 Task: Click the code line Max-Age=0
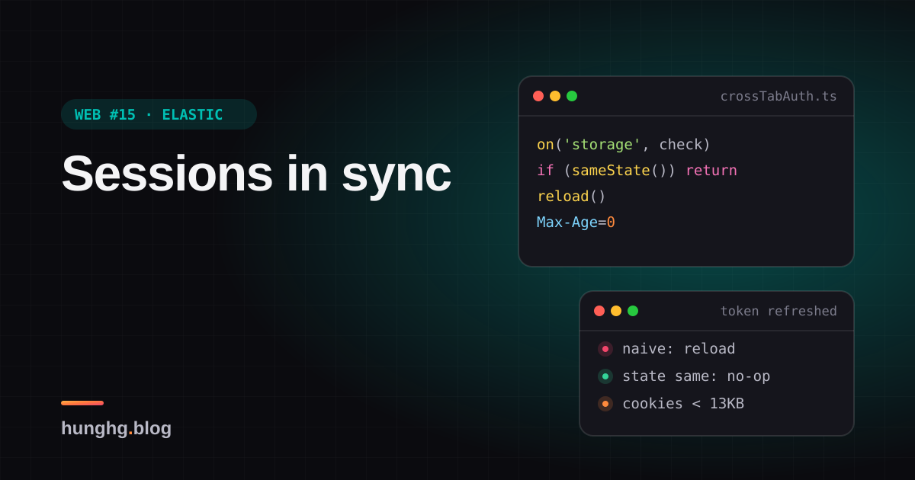tap(576, 222)
